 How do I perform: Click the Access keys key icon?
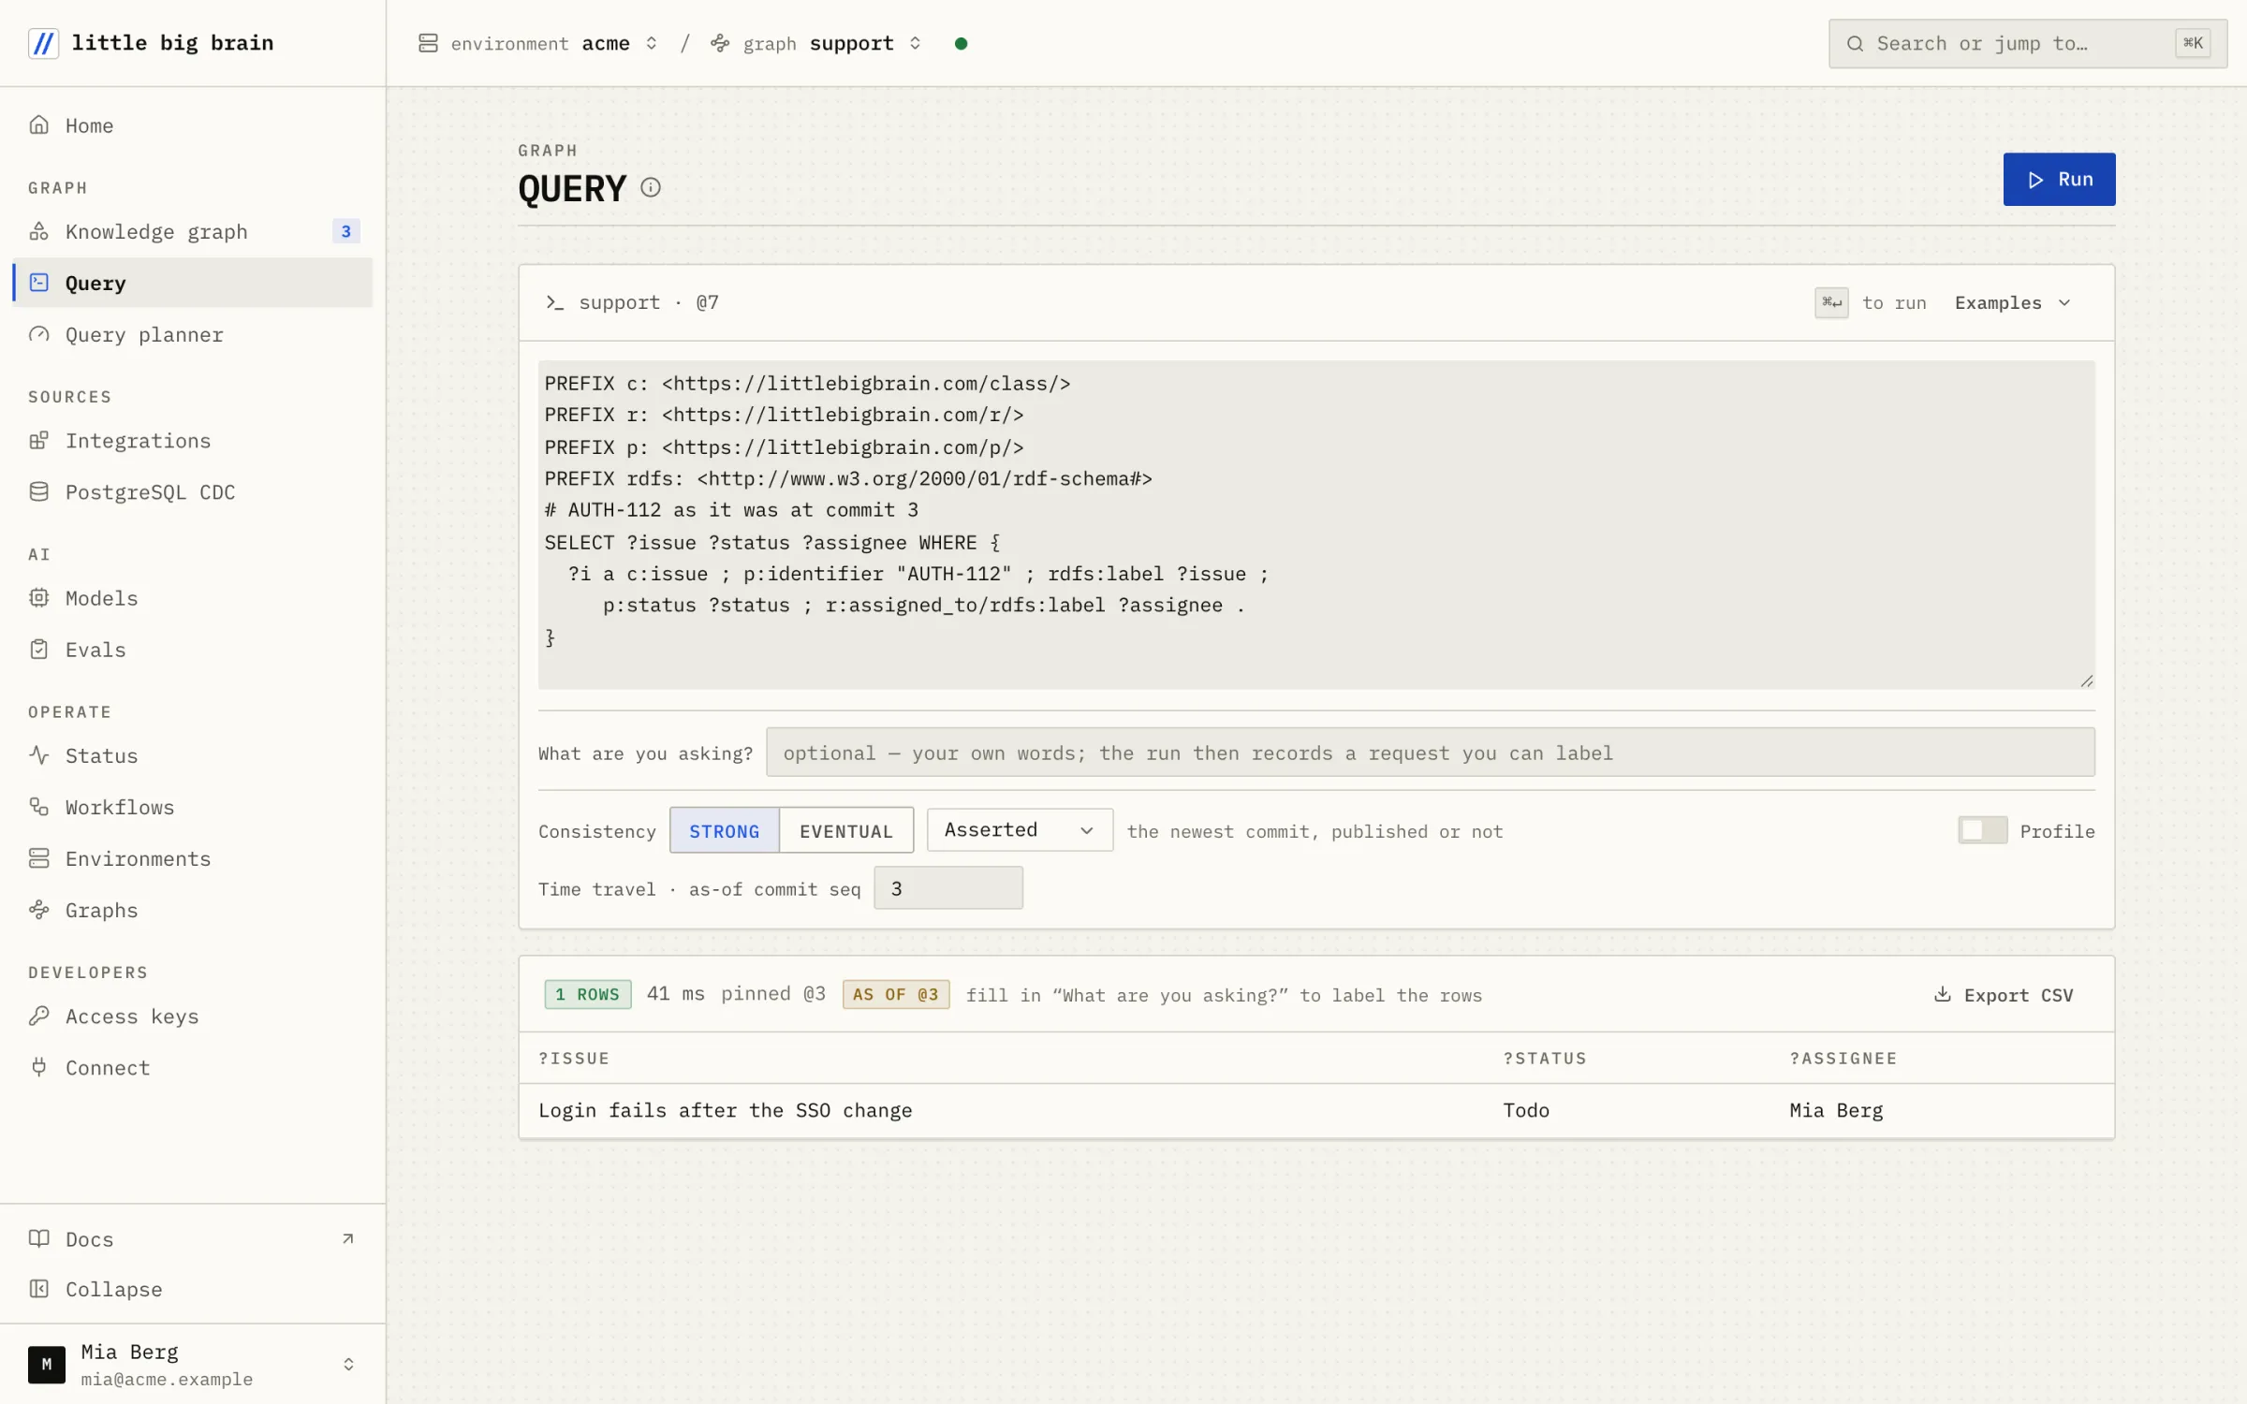38,1016
